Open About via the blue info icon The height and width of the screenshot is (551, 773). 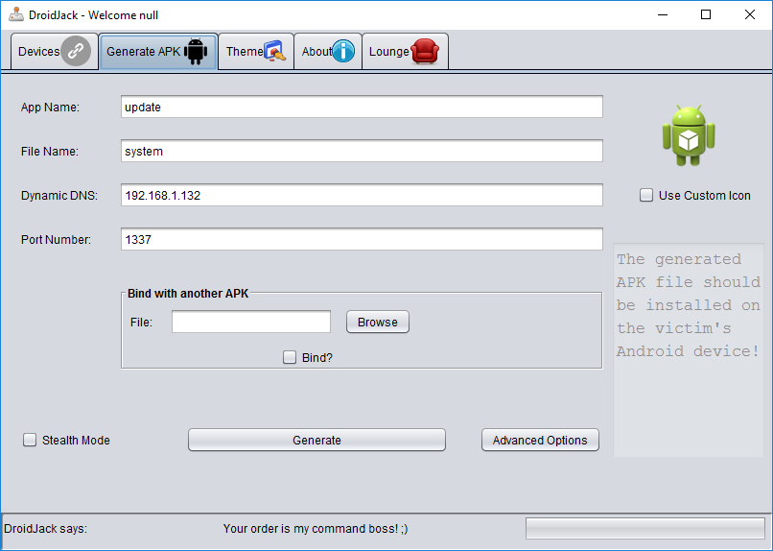click(343, 51)
